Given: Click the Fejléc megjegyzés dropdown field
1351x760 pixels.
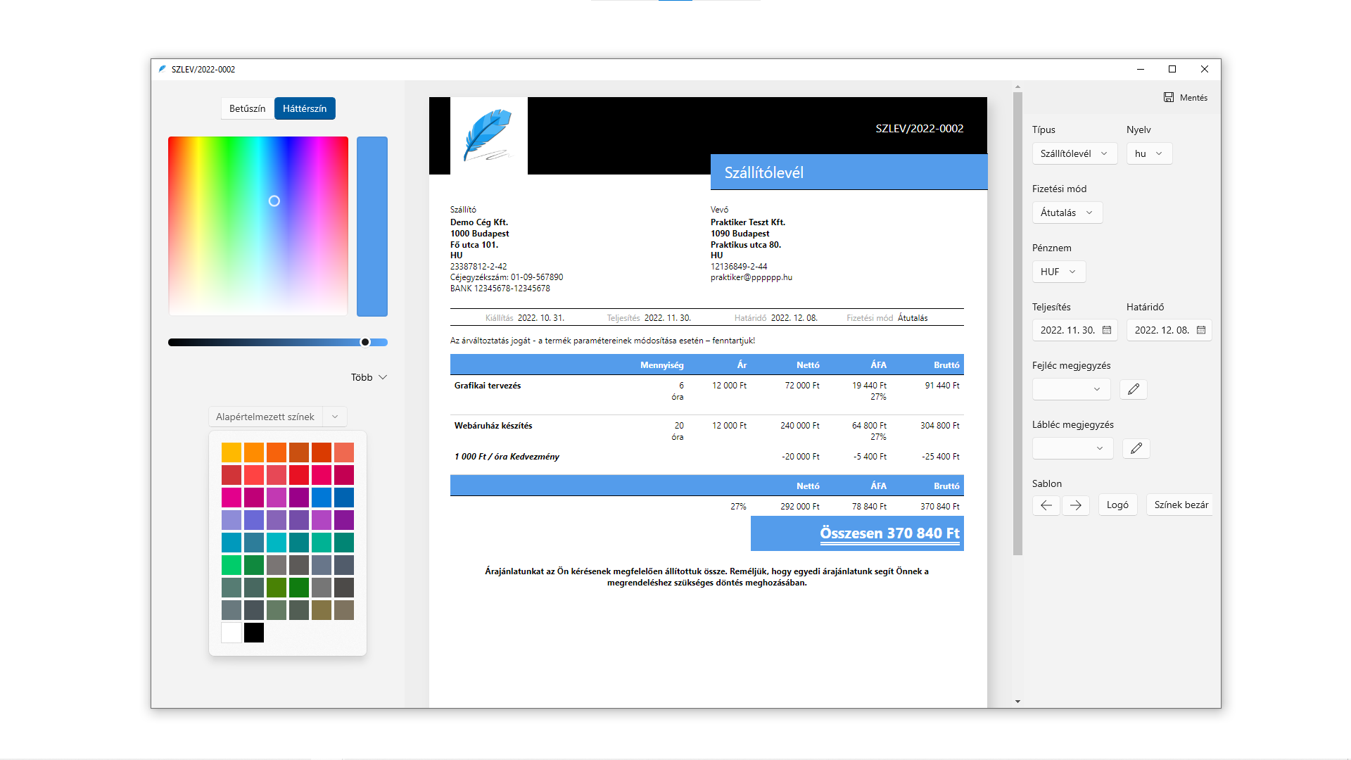Looking at the screenshot, I should click(1070, 389).
